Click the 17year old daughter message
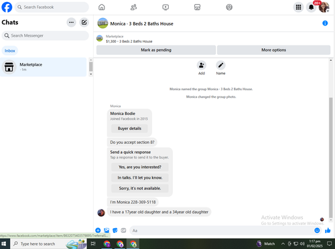The height and width of the screenshot is (249, 335). pyautogui.click(x=159, y=212)
